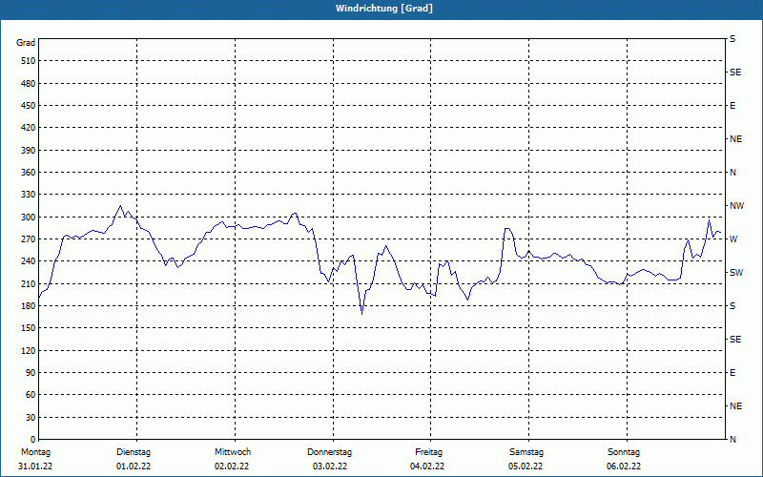
Task: Select the 'W' compass label
Action: [x=733, y=239]
